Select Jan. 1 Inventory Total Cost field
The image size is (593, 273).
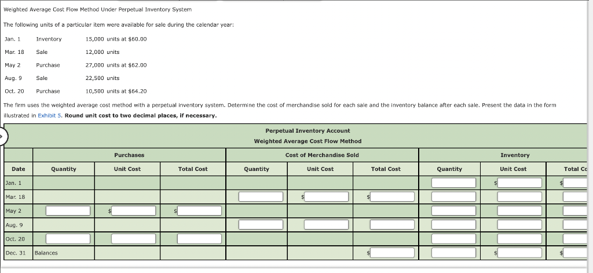[x=575, y=183]
